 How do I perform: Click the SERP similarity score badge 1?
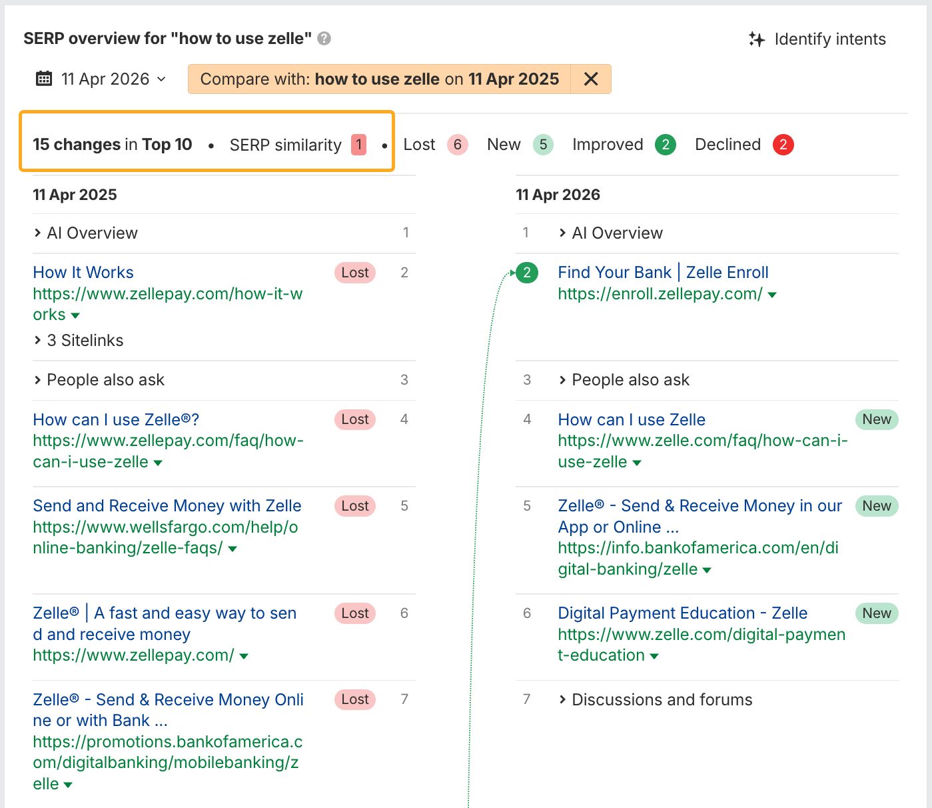tap(359, 145)
